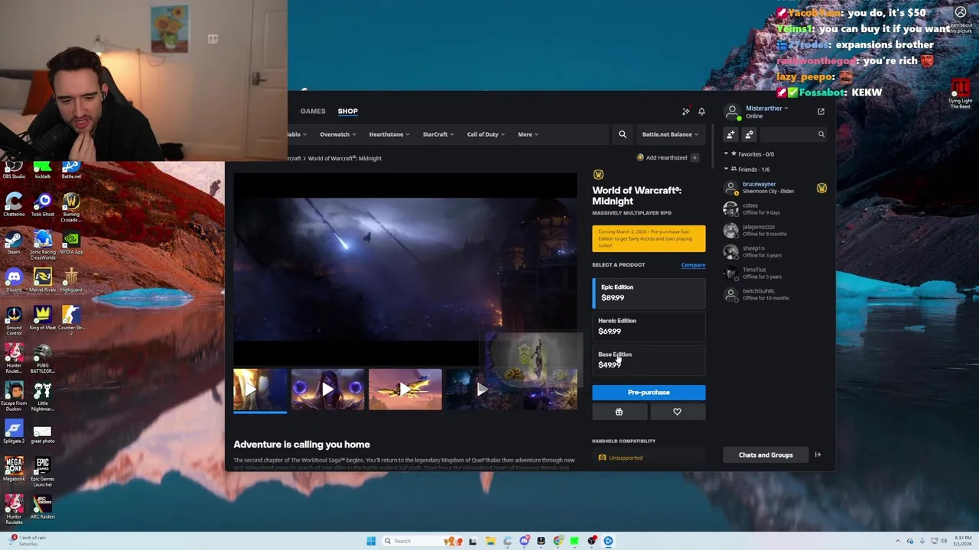The width and height of the screenshot is (979, 550).
Task: Select the Epic Edition $89.99 option
Action: click(x=649, y=293)
